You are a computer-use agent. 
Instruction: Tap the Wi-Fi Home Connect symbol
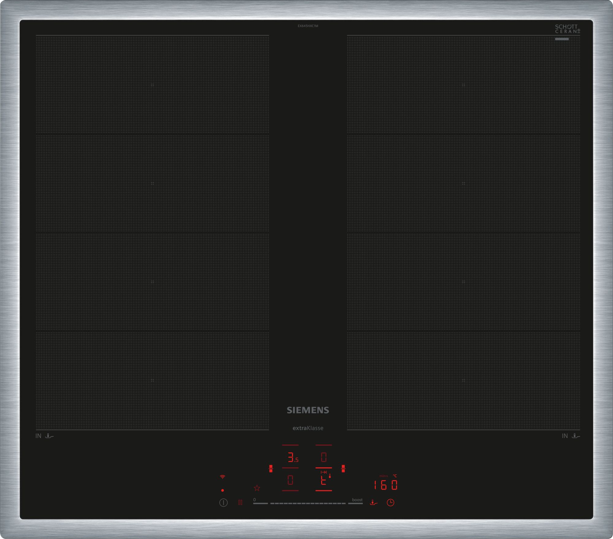point(223,477)
